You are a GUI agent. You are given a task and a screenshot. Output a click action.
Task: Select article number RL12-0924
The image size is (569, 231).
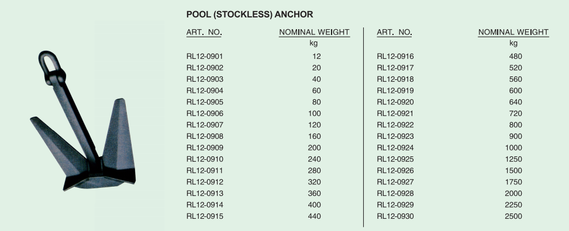395,148
